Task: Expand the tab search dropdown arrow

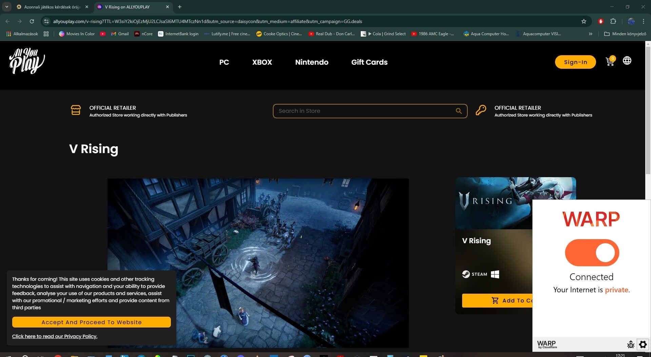Action: point(6,7)
